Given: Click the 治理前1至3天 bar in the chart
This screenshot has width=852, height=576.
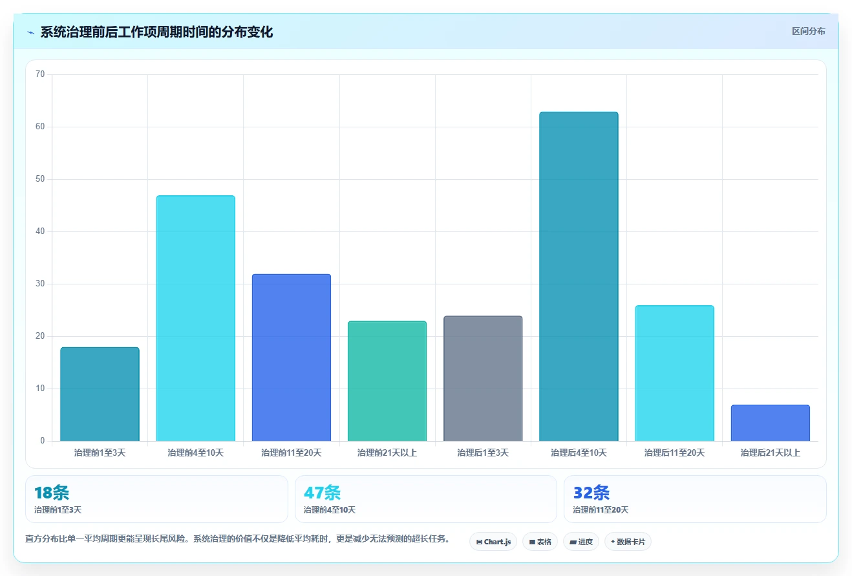Looking at the screenshot, I should coord(100,394).
